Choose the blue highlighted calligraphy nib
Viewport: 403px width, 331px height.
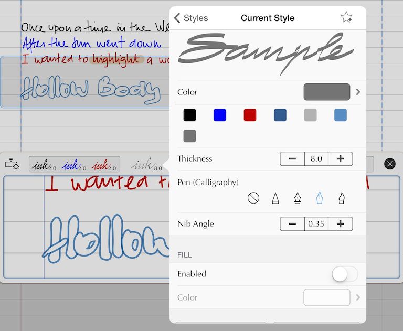click(x=319, y=198)
